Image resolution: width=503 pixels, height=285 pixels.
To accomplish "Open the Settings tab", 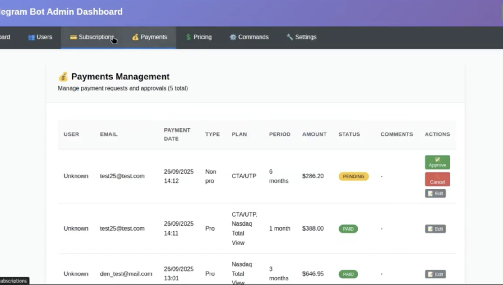I will 301,37.
